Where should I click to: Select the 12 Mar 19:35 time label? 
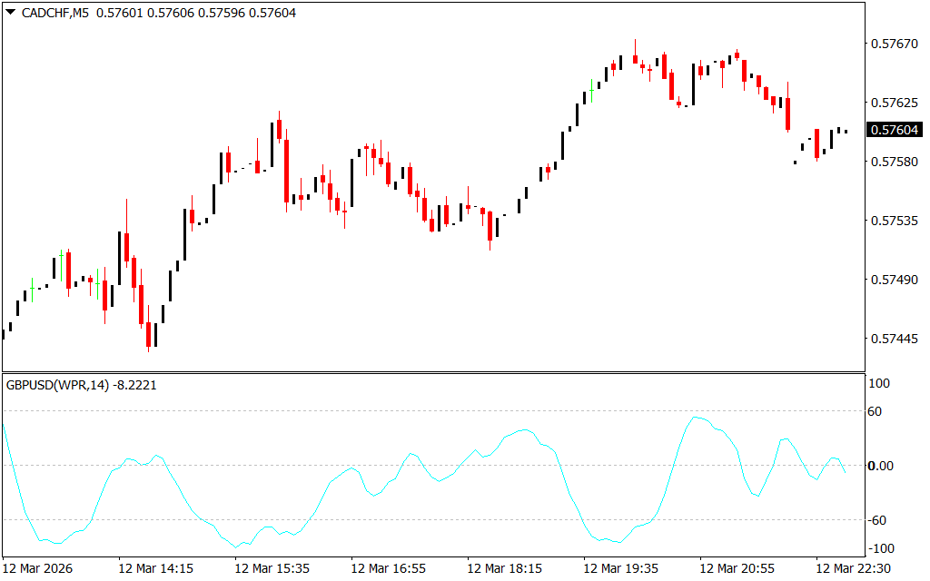pos(620,568)
